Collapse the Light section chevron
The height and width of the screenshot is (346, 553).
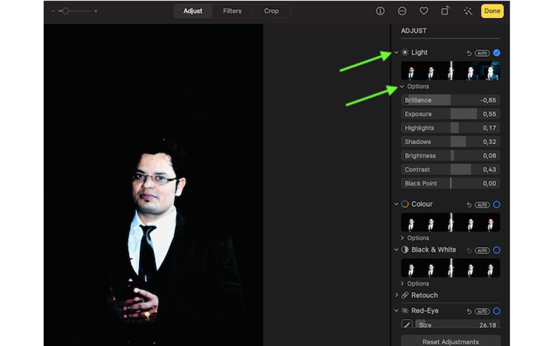click(397, 53)
